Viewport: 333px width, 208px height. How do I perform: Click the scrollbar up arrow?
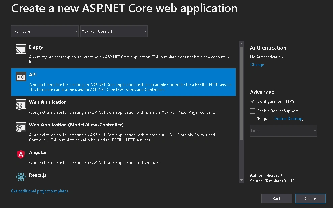tap(241, 44)
